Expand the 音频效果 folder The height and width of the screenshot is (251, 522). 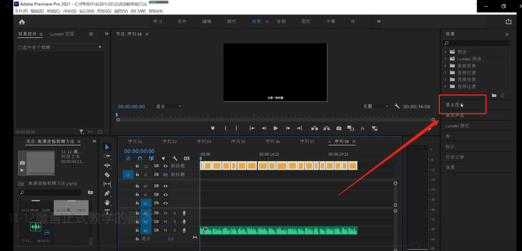445,66
